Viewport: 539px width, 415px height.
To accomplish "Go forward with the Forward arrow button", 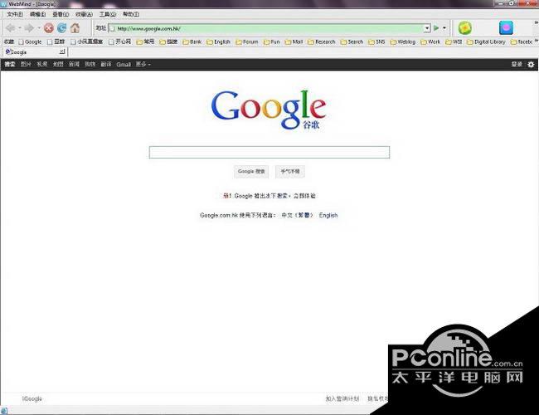I will pos(30,28).
